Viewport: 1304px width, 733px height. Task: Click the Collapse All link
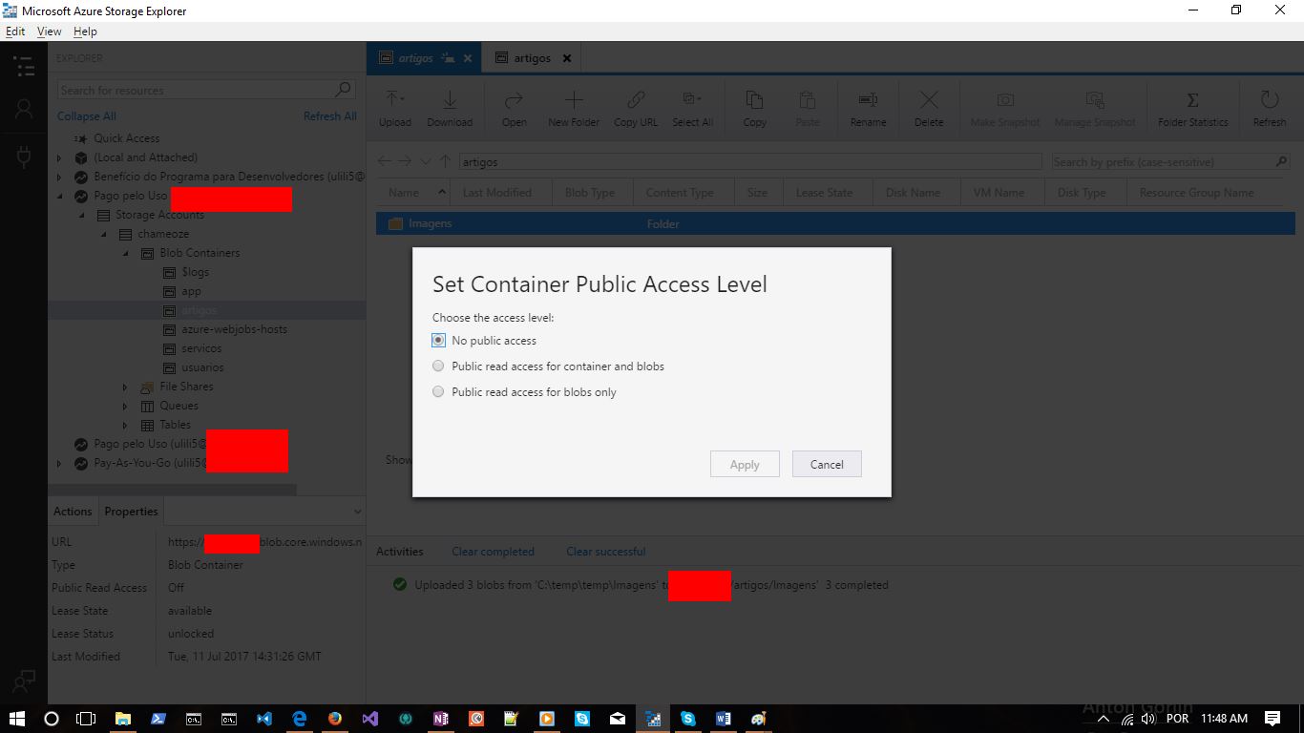pyautogui.click(x=86, y=116)
